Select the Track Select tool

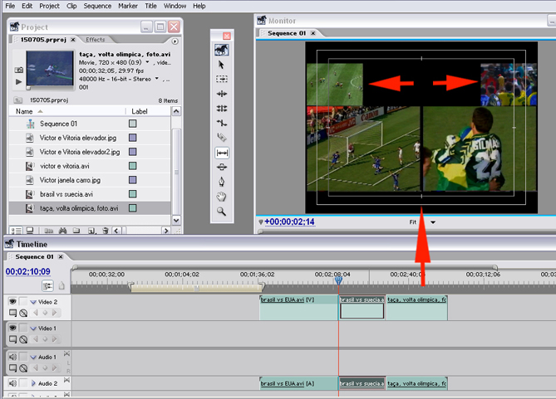[222, 79]
